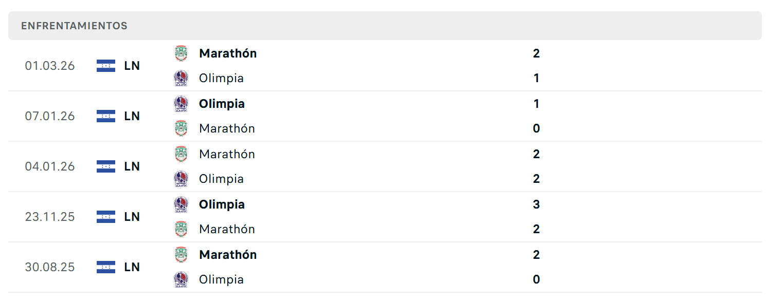The image size is (770, 301).
Task: Open Marathón name in 04.01.26 draw
Action: point(227,154)
